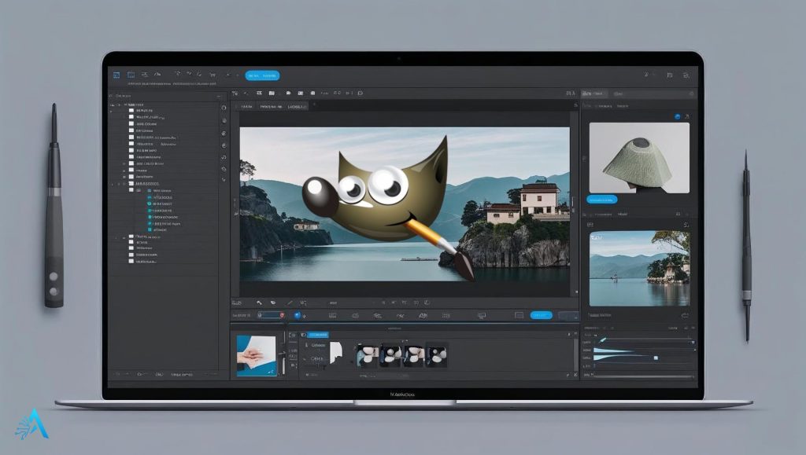Click the blue pill button in the top toolbar
806x455 pixels.
pyautogui.click(x=262, y=75)
